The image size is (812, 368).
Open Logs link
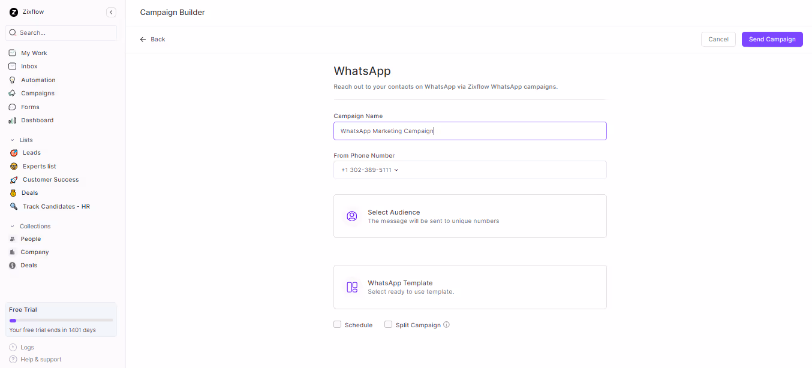pos(27,347)
